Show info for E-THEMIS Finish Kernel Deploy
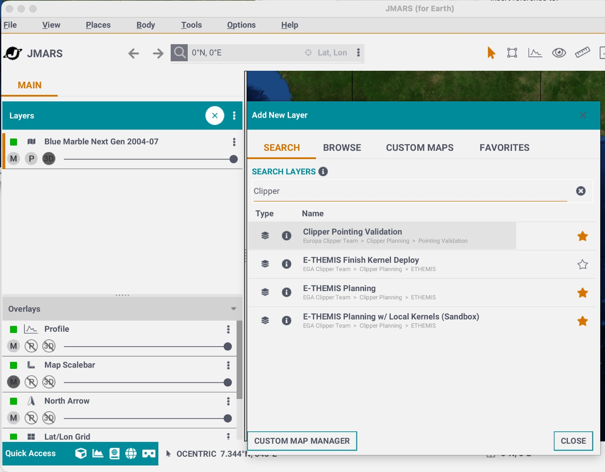Viewport: 605px width, 472px height. tap(286, 264)
